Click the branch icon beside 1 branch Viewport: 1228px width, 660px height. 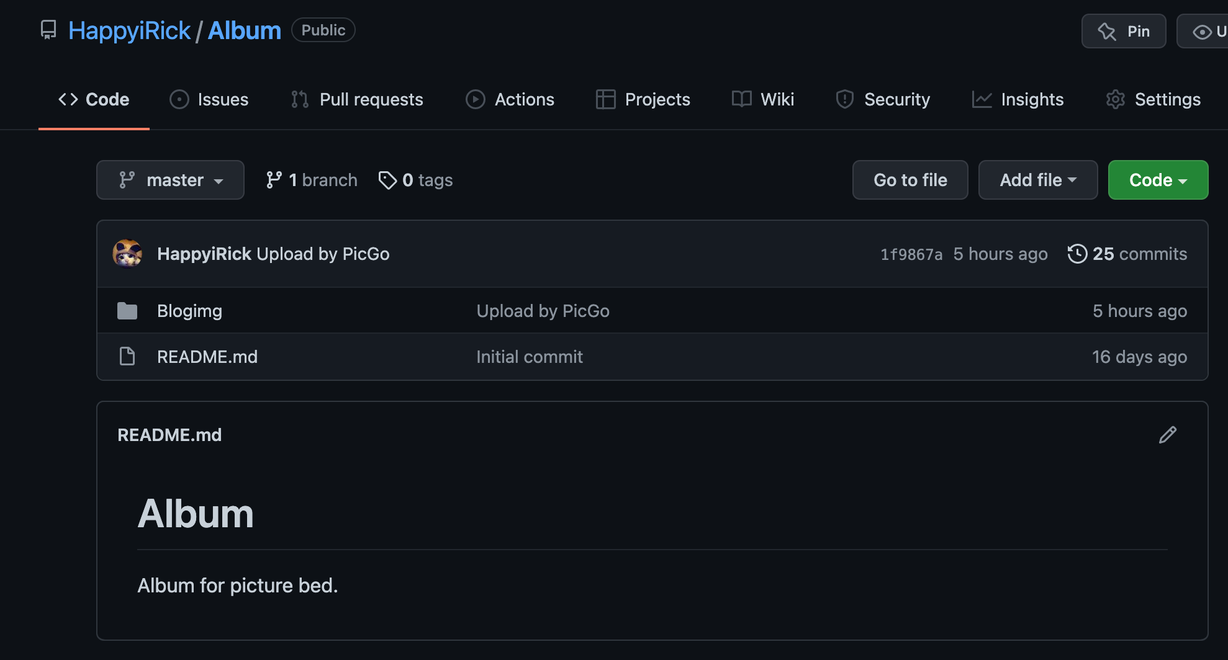[x=274, y=180]
